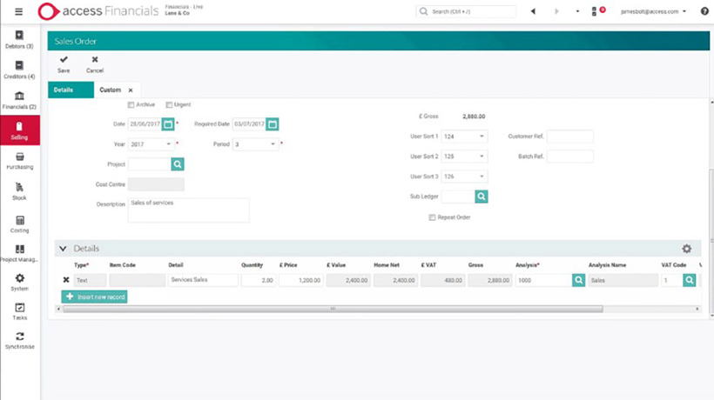Open Creditors module in sidebar
Screen dimensions: 714x400
pos(19,70)
